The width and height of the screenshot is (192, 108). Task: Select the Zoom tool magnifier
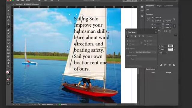8,66
